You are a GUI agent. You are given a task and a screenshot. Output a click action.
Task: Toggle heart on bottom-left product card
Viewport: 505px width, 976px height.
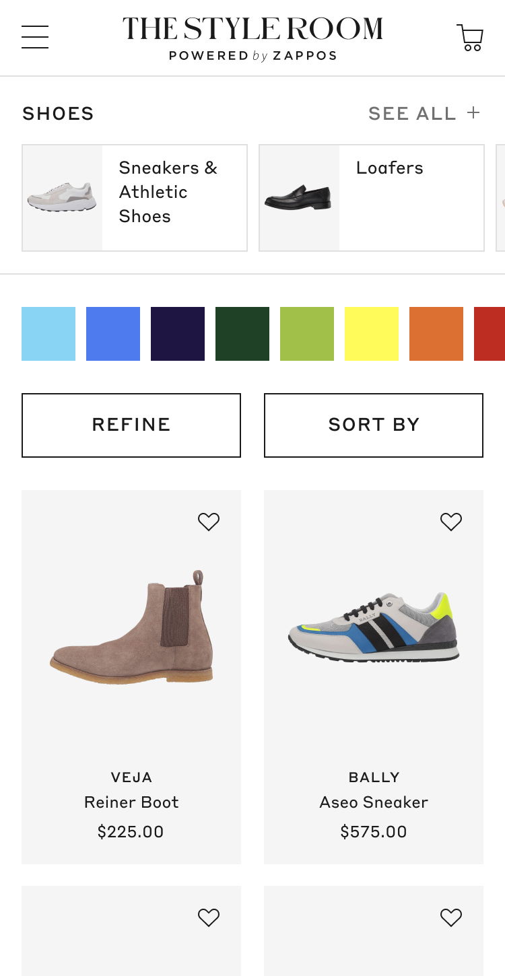(209, 917)
